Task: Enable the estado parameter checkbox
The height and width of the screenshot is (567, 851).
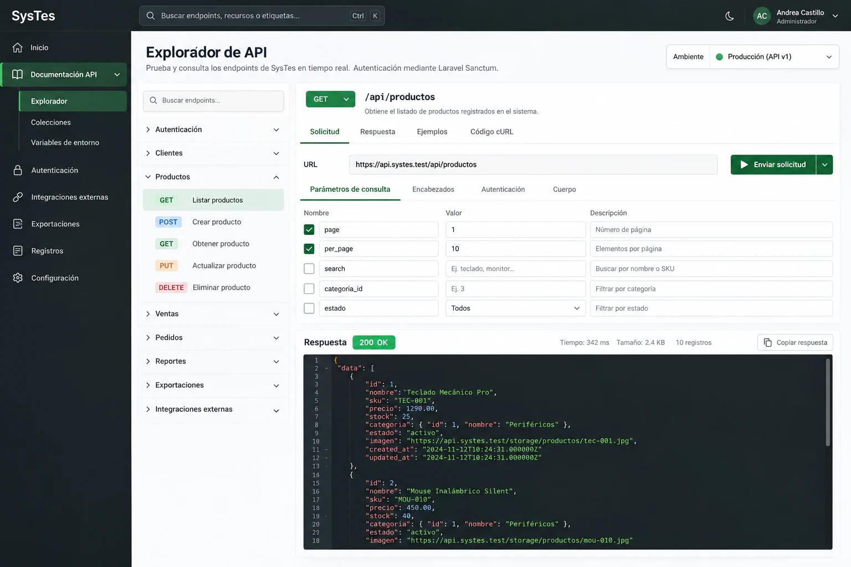Action: pyautogui.click(x=309, y=308)
